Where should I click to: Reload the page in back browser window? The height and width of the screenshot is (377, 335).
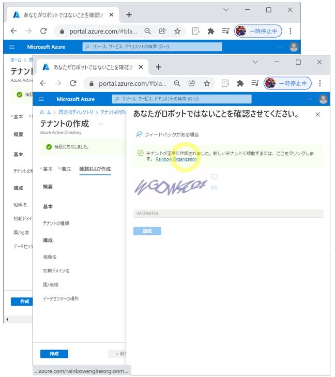[43, 31]
